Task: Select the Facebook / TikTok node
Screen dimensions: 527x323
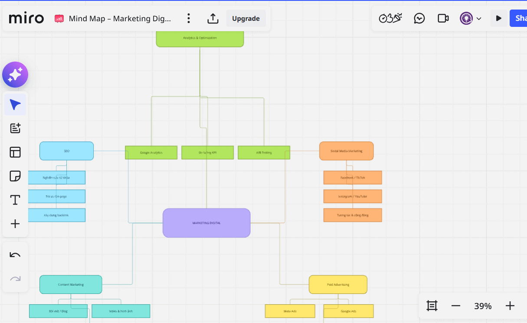Action: tap(353, 178)
